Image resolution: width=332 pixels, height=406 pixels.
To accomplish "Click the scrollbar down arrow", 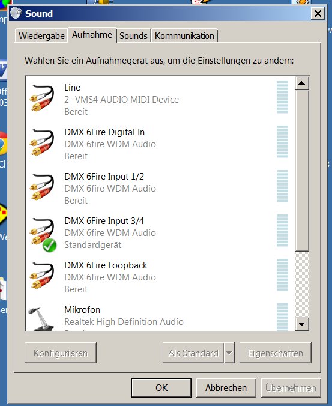I will click(302, 324).
